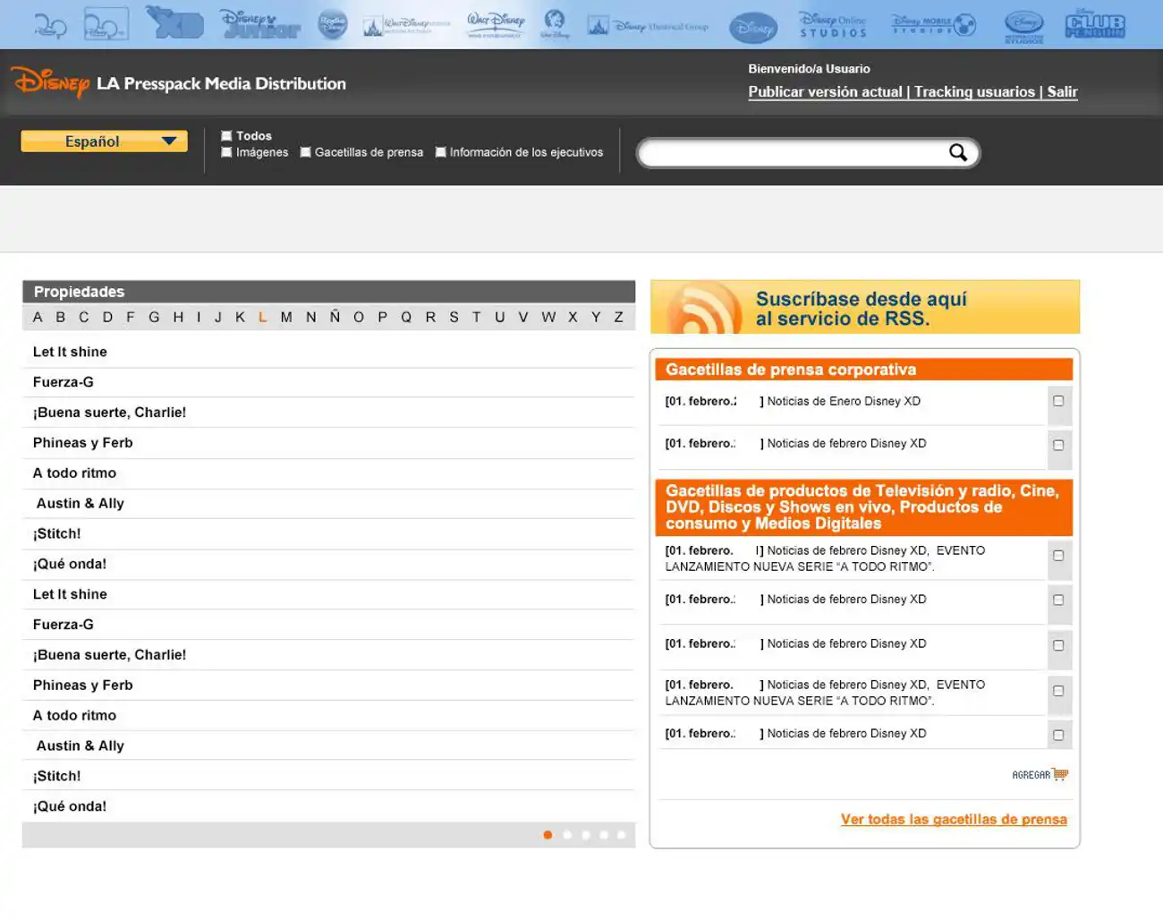Filter properties by letter S
The height and width of the screenshot is (920, 1163).
point(454,317)
